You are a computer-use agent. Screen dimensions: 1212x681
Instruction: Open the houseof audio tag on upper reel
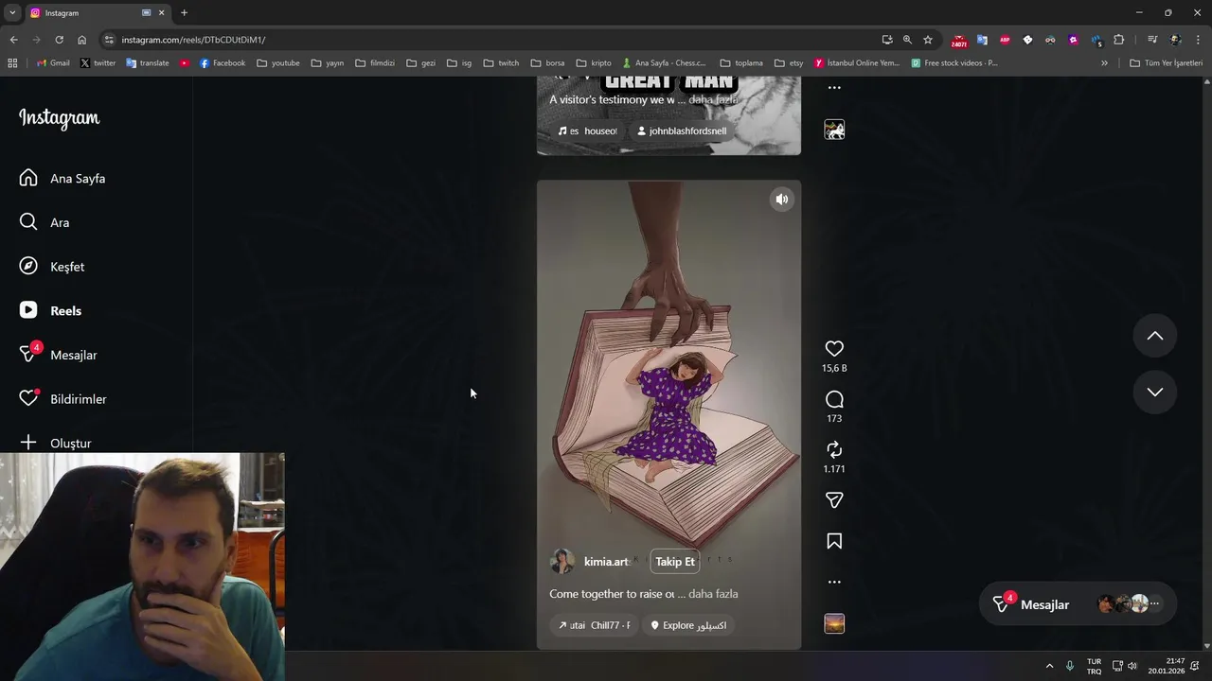click(x=588, y=131)
